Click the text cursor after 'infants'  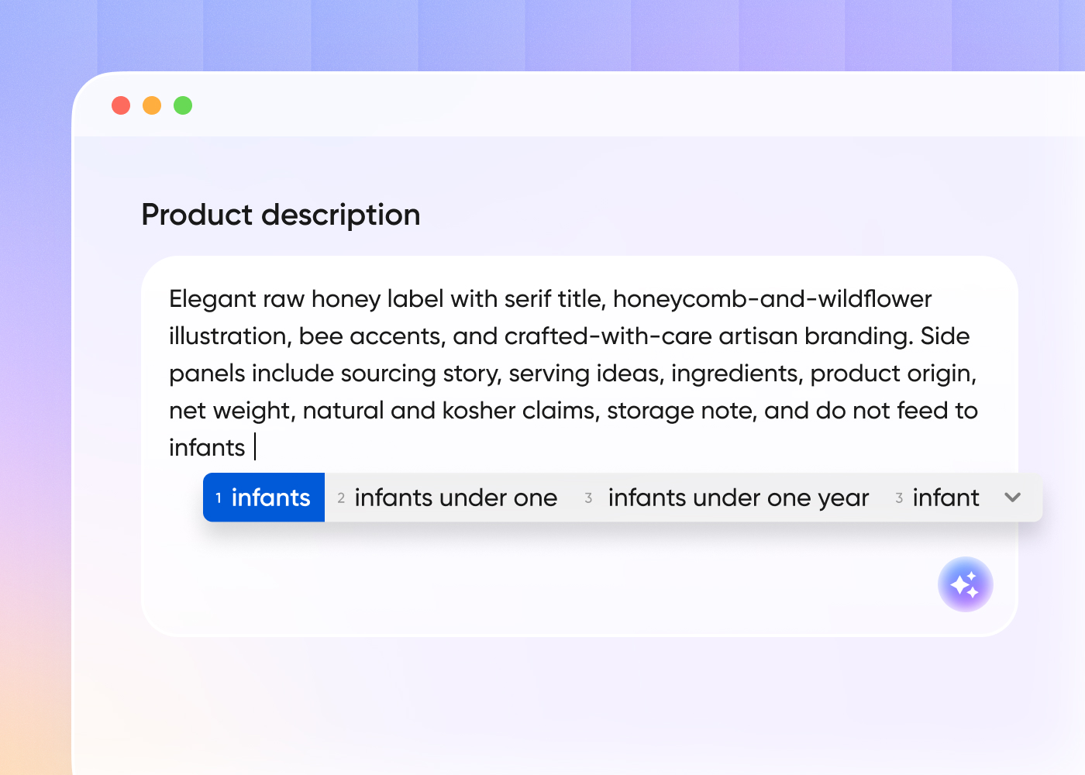coord(255,447)
